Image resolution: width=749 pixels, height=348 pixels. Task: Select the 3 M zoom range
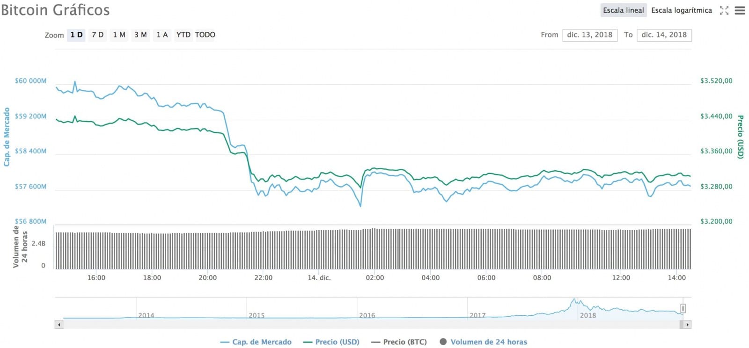click(140, 35)
